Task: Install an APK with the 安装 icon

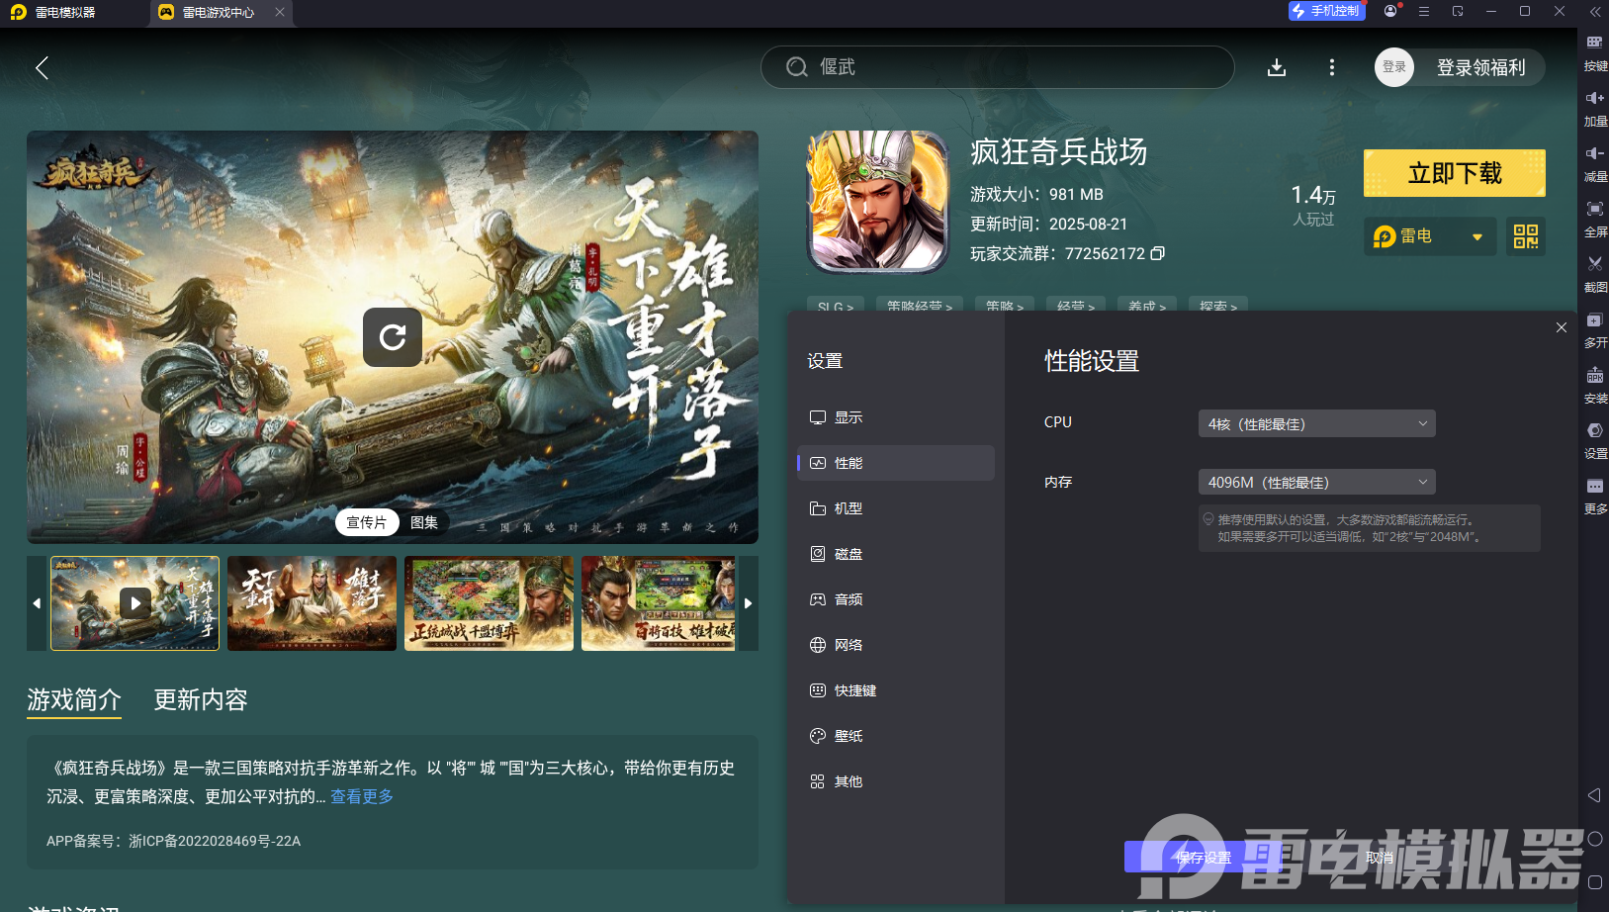Action: [1594, 386]
